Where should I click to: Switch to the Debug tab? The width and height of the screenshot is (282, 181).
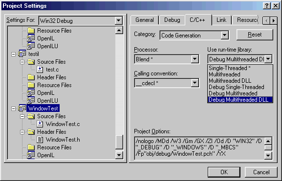click(x=172, y=20)
